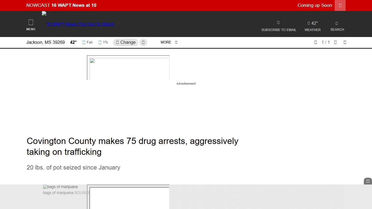This screenshot has height=209, width=372.
Task: Click Jackson, MS 39269 location text
Action: click(45, 42)
